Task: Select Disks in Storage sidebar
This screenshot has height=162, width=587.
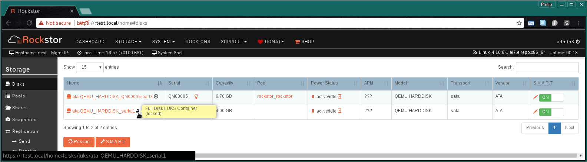Action: click(x=30, y=84)
